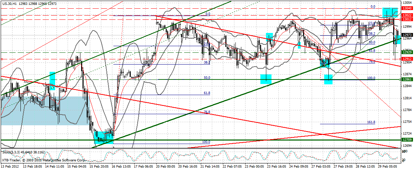Select the red 12912 price label
This screenshot has height=169, width=414.
click(x=407, y=59)
